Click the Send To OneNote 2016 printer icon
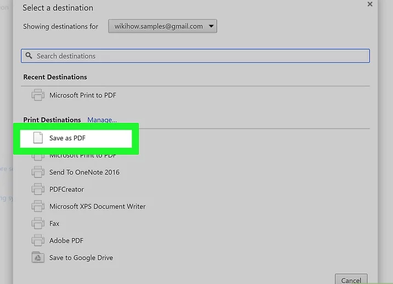 [38, 172]
